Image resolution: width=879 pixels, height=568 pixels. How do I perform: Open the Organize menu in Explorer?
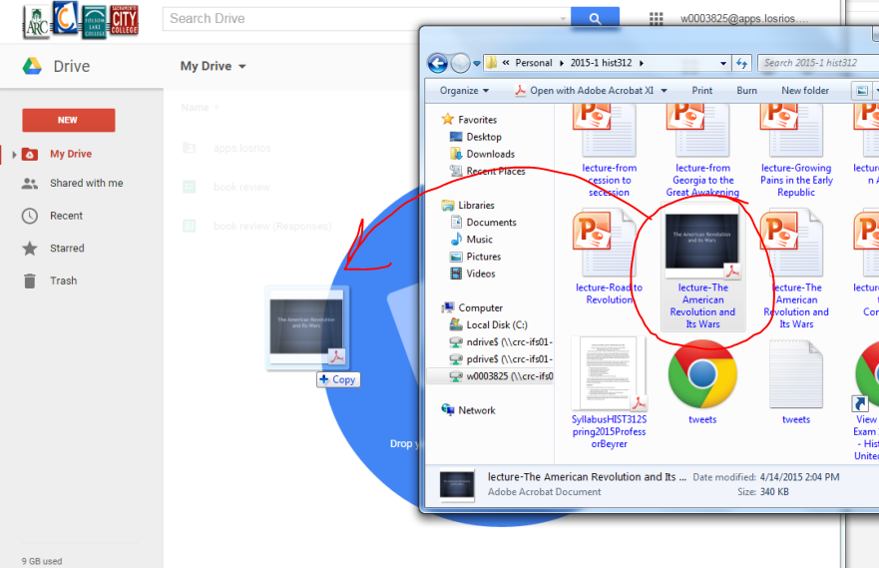[x=464, y=90]
